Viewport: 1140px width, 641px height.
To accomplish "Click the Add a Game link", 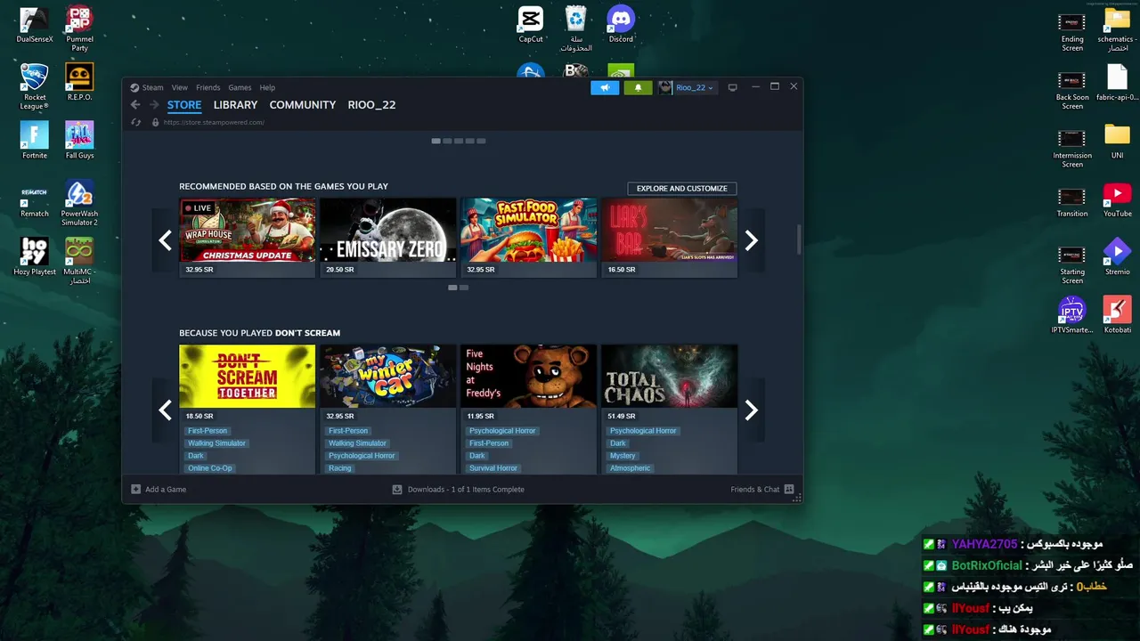I will tap(166, 490).
